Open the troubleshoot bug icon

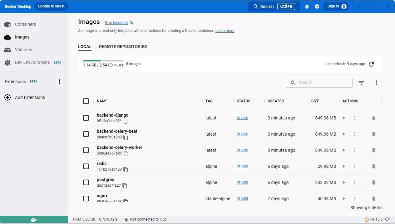point(307,7)
